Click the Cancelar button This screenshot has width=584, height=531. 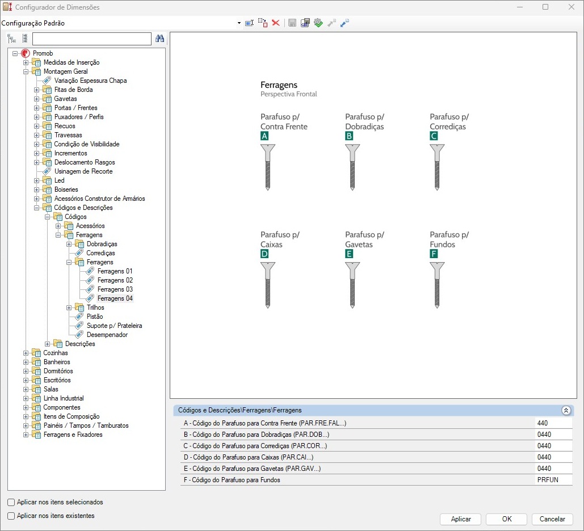[552, 519]
